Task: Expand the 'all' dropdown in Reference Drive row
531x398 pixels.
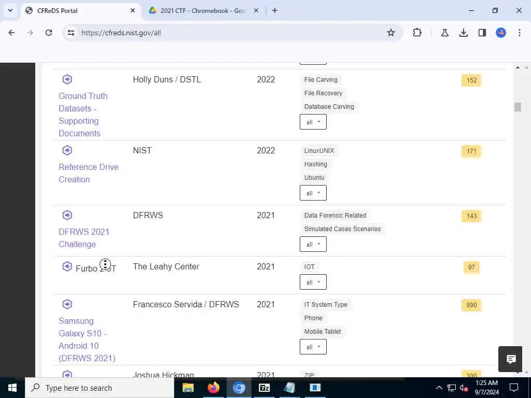Action: click(x=313, y=193)
